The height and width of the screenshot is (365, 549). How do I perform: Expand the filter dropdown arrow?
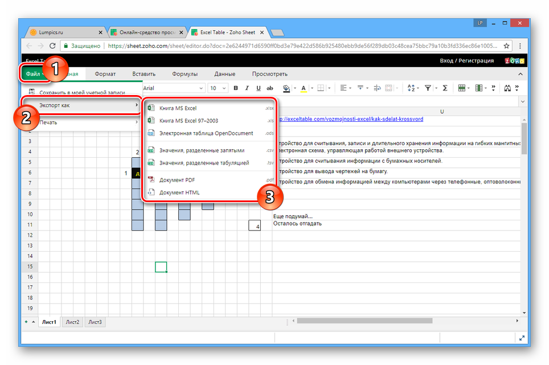pyautogui.click(x=436, y=88)
